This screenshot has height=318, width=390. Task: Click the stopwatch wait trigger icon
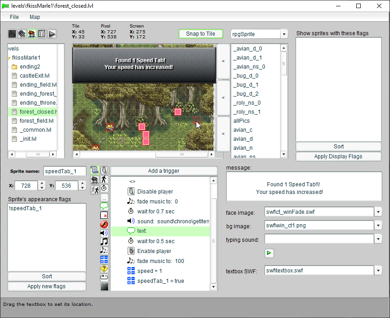(104, 188)
